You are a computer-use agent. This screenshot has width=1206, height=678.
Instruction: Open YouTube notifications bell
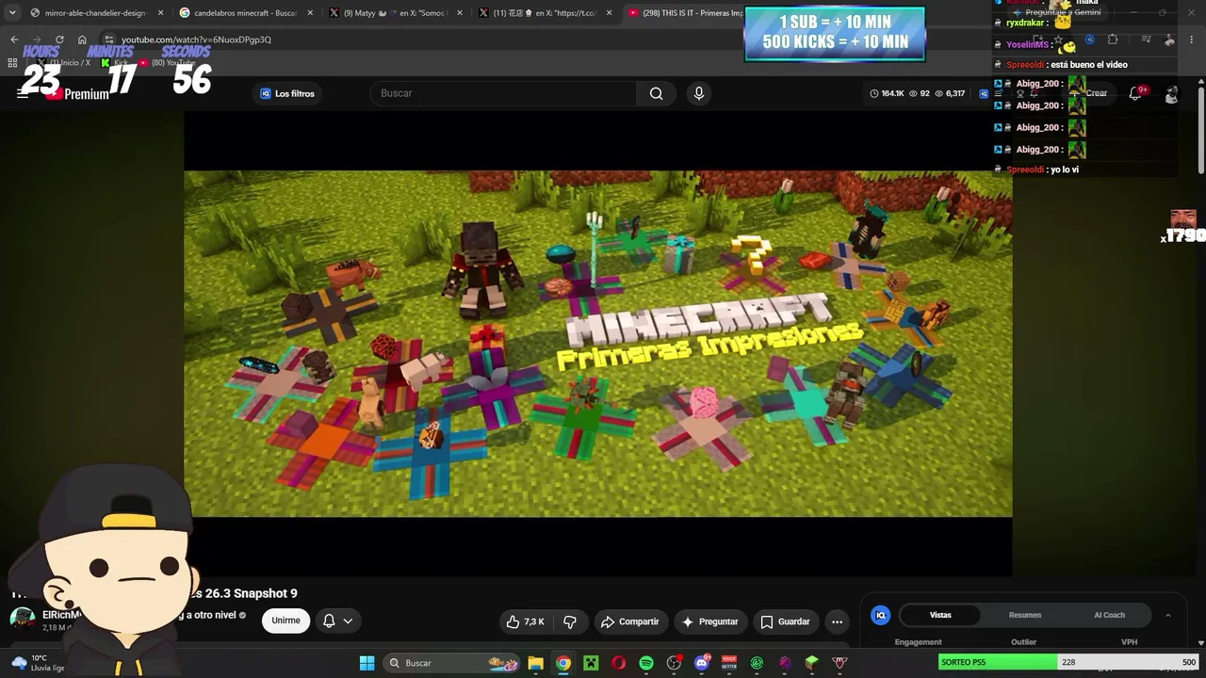tap(1135, 93)
